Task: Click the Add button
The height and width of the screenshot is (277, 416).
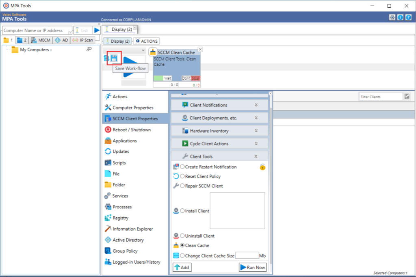Action: [x=182, y=267]
